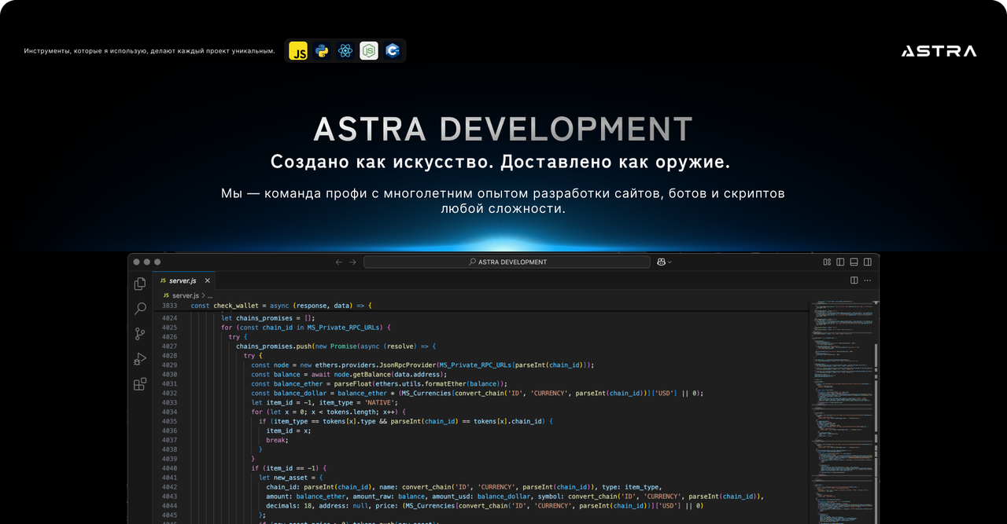
Task: Go back using the editor's left arrow
Action: (x=338, y=262)
